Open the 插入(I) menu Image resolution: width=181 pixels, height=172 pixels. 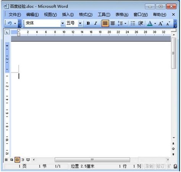click(68, 15)
